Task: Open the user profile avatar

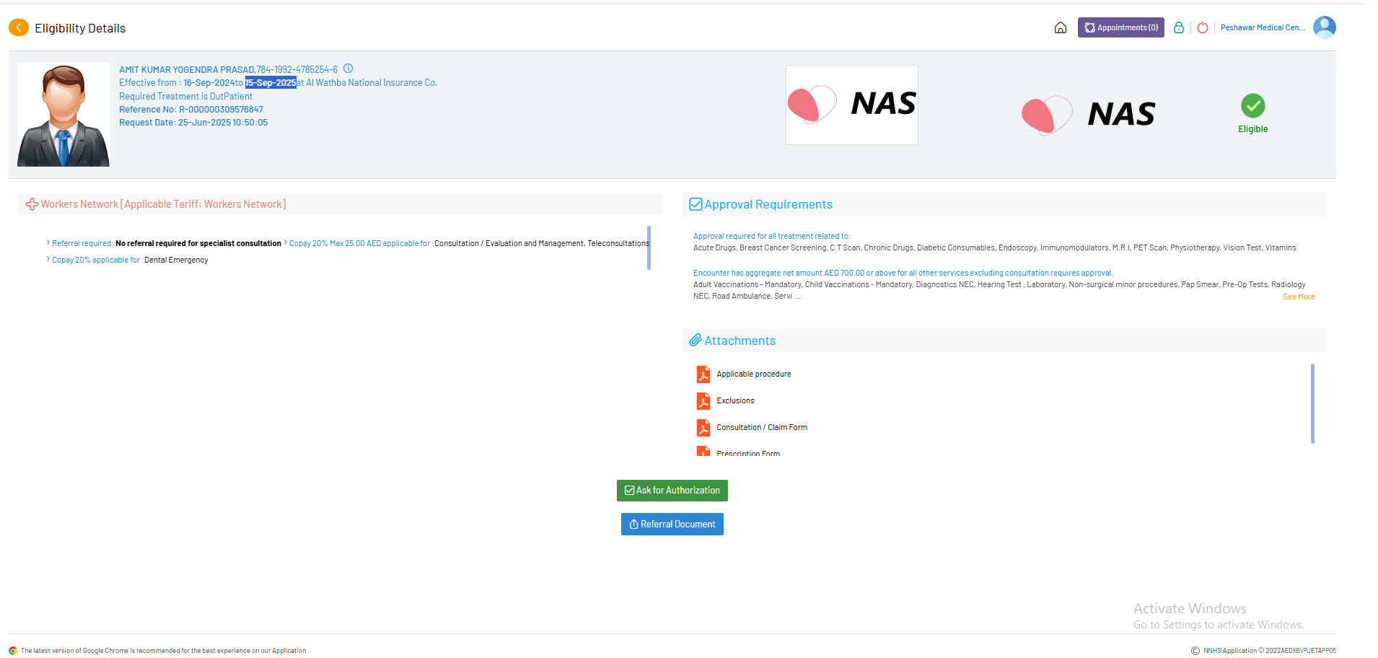Action: coord(1324,27)
